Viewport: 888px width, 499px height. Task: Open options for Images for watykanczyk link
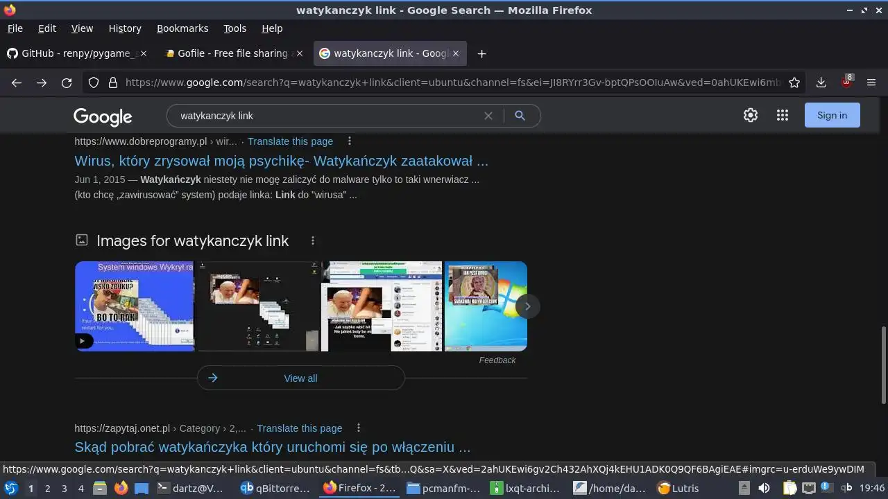(313, 240)
